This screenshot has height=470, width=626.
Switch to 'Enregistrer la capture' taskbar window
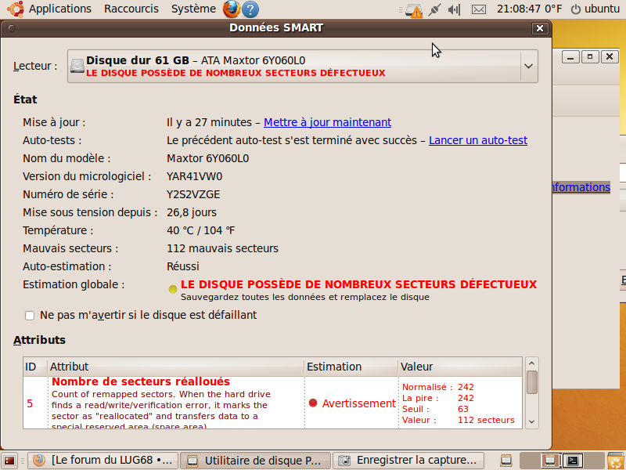(x=408, y=461)
